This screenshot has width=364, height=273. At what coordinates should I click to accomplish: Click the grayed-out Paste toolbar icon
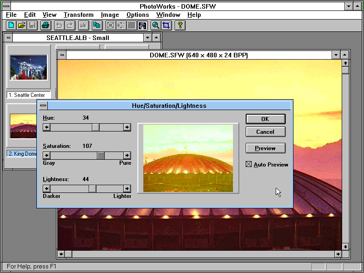click(x=84, y=25)
